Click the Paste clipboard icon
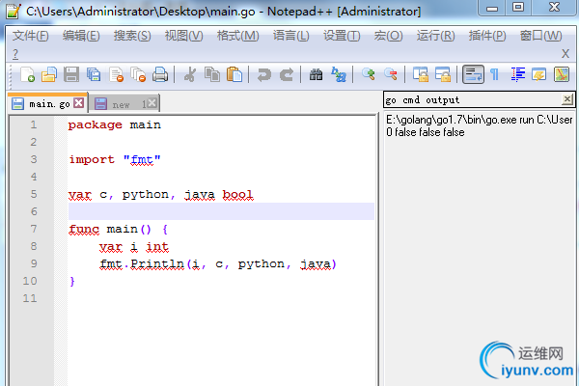The width and height of the screenshot is (579, 386). [234, 74]
